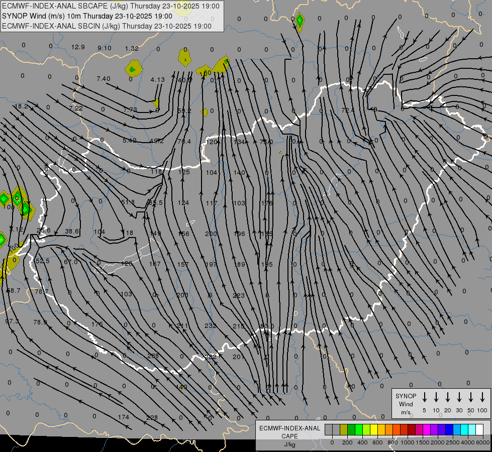Click the 175 value on the map
The height and width of the screenshot is (452, 492).
(97, 324)
